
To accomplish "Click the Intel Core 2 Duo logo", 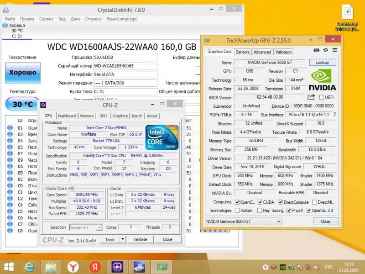I will (162, 137).
